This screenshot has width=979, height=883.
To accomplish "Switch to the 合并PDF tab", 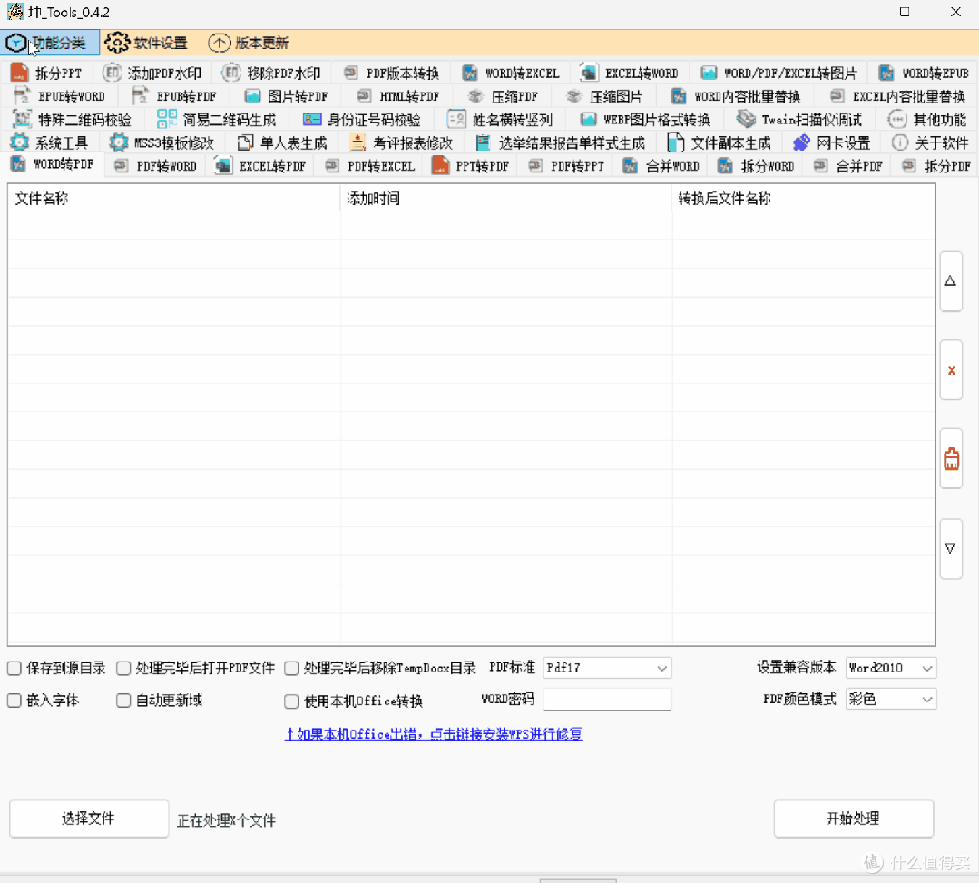I will (847, 166).
